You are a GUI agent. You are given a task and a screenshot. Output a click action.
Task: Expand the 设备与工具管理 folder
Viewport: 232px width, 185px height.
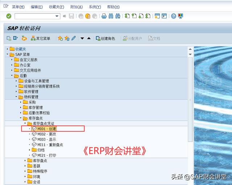[16, 81]
